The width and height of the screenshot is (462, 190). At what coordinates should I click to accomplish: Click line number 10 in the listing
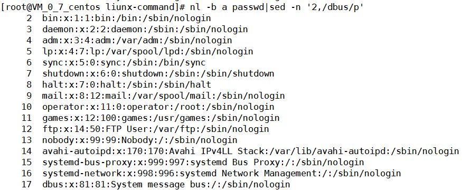click(26, 107)
